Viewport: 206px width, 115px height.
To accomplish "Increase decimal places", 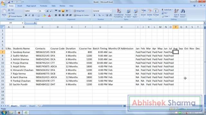I will [107, 15].
